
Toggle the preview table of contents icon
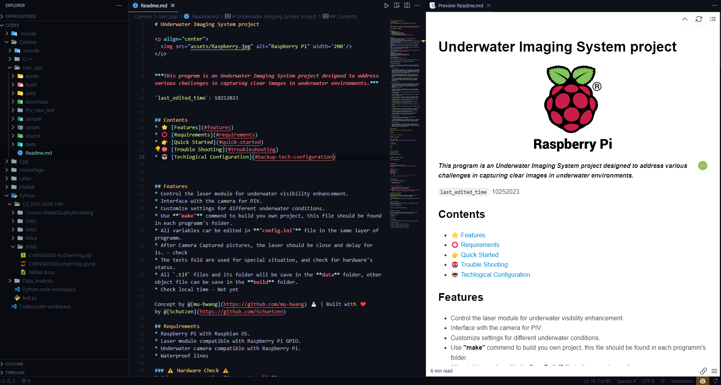pyautogui.click(x=713, y=19)
